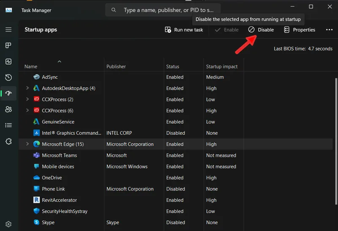The image size is (338, 231).
Task: Open the Details page in the sidebar
Action: click(x=8, y=125)
